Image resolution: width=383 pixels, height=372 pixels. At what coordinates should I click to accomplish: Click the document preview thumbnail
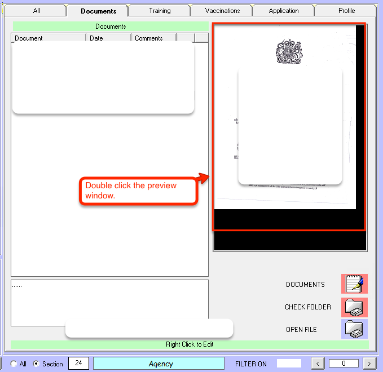click(289, 127)
